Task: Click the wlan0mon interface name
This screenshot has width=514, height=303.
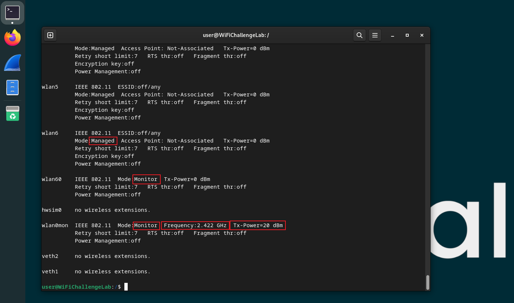Action: click(55, 225)
